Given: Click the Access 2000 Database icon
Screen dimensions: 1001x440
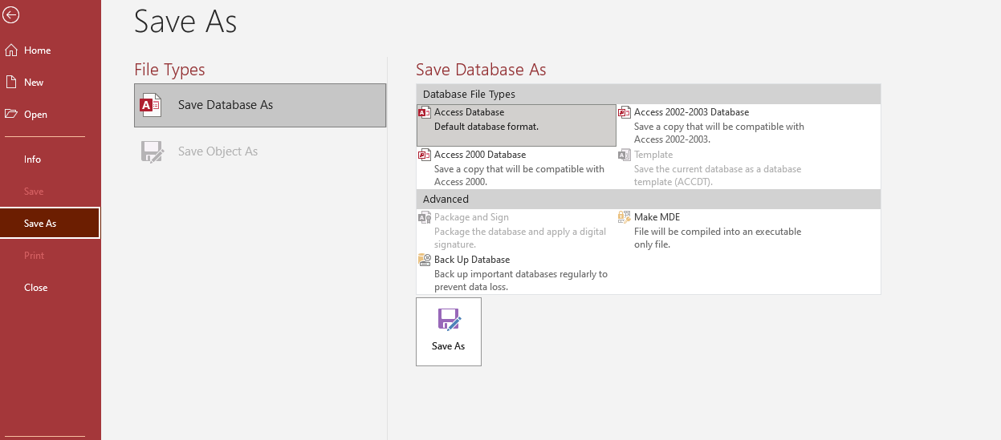Looking at the screenshot, I should [425, 155].
